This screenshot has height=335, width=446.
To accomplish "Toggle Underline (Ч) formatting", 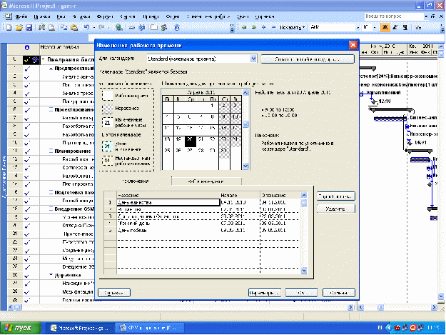I will [x=405, y=27].
